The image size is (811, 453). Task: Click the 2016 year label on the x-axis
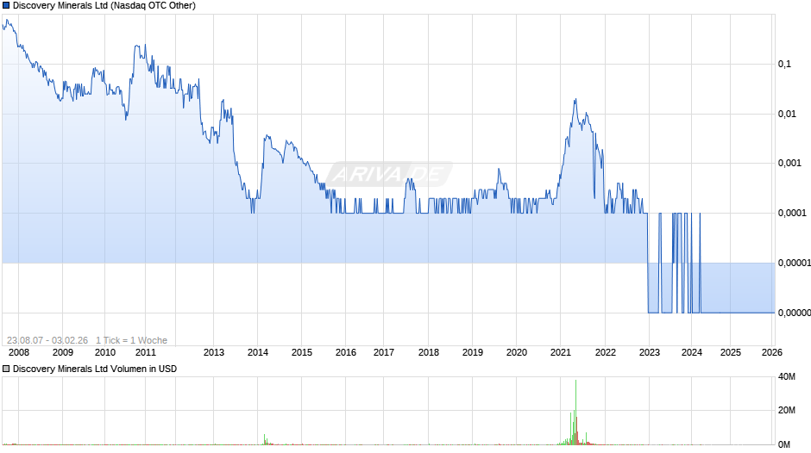pyautogui.click(x=345, y=352)
